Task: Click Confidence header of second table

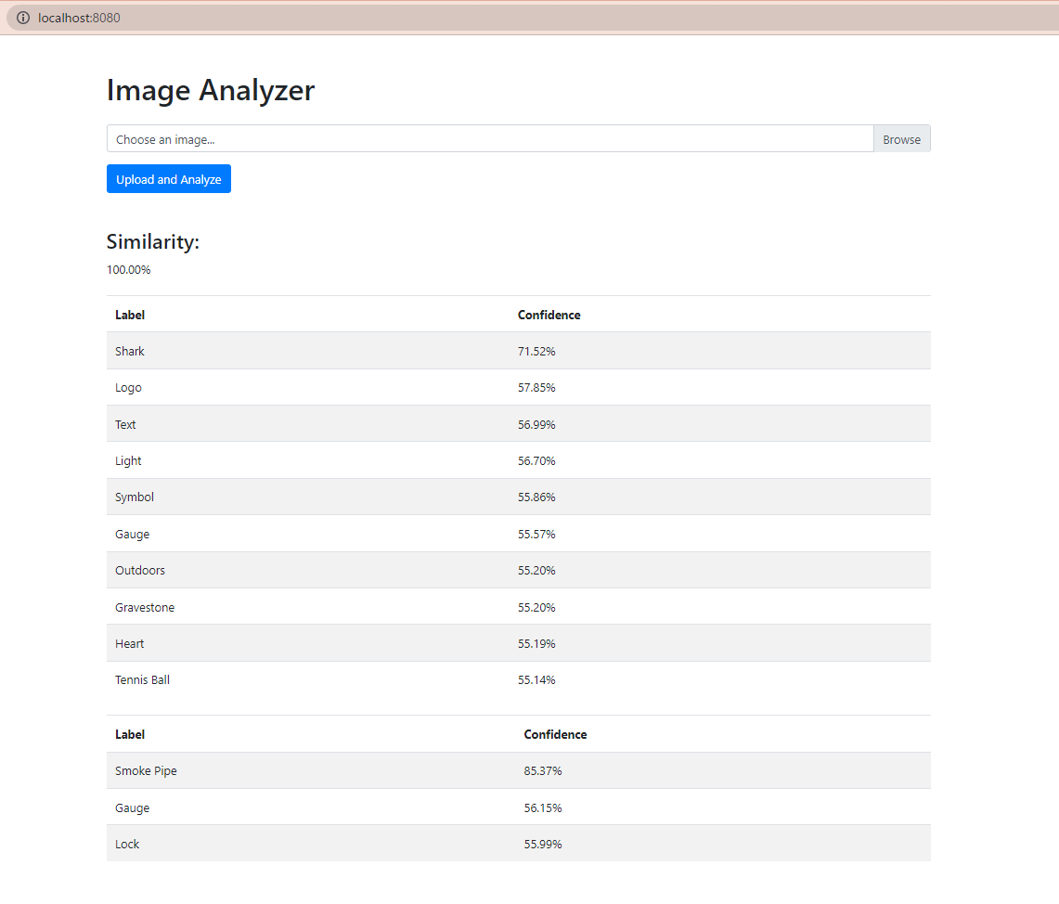Action: pyautogui.click(x=555, y=734)
